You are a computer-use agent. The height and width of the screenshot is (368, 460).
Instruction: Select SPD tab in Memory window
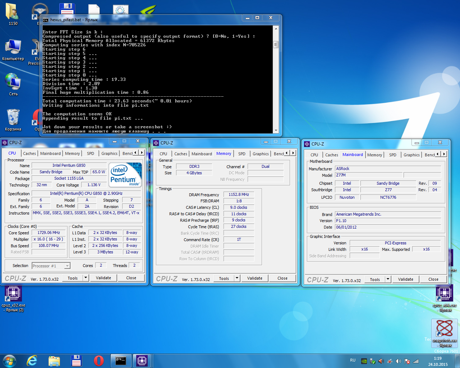(242, 154)
